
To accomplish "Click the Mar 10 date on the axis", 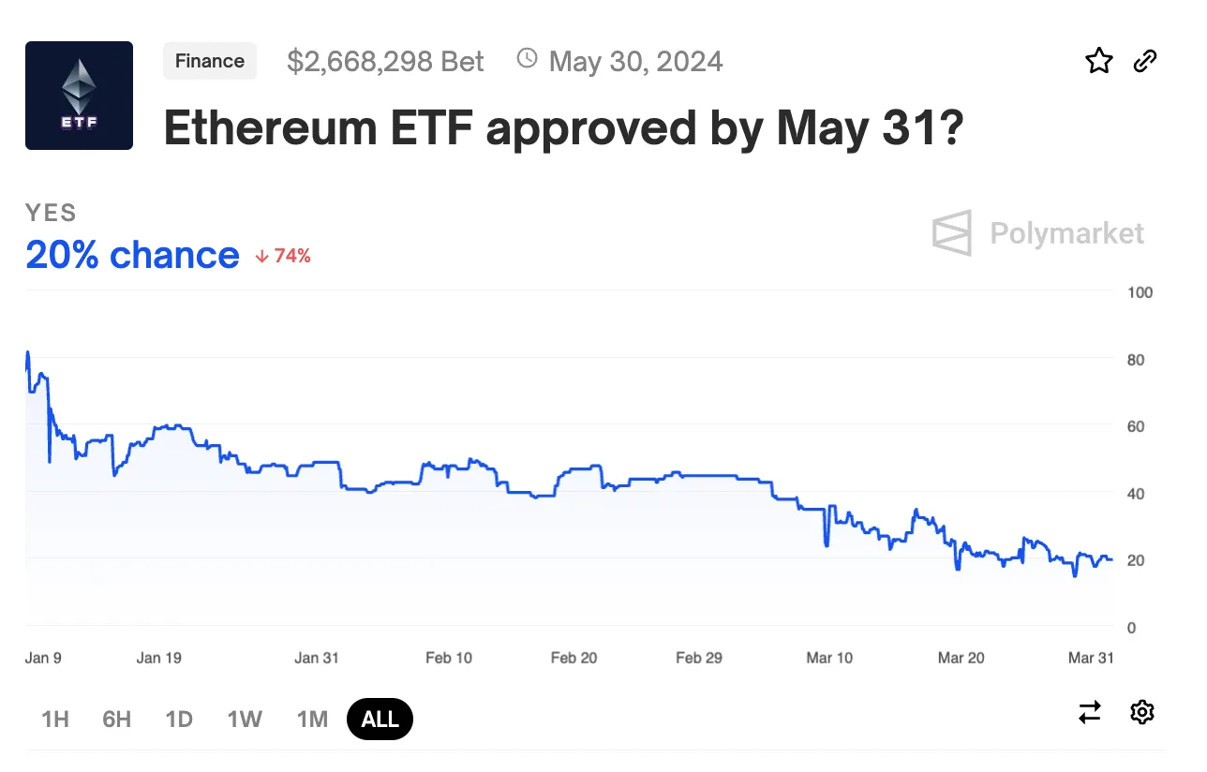I will coord(829,658).
